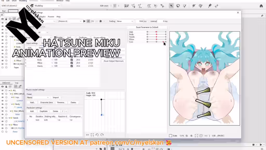Reset pendulum view to 1:1 scale

coord(87,135)
